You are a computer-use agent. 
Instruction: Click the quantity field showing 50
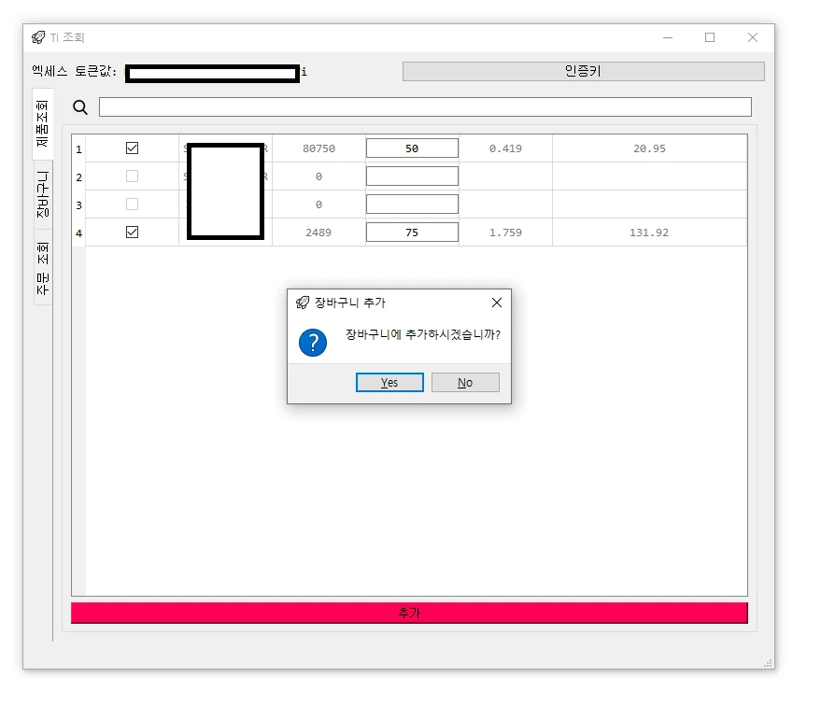[x=412, y=147]
